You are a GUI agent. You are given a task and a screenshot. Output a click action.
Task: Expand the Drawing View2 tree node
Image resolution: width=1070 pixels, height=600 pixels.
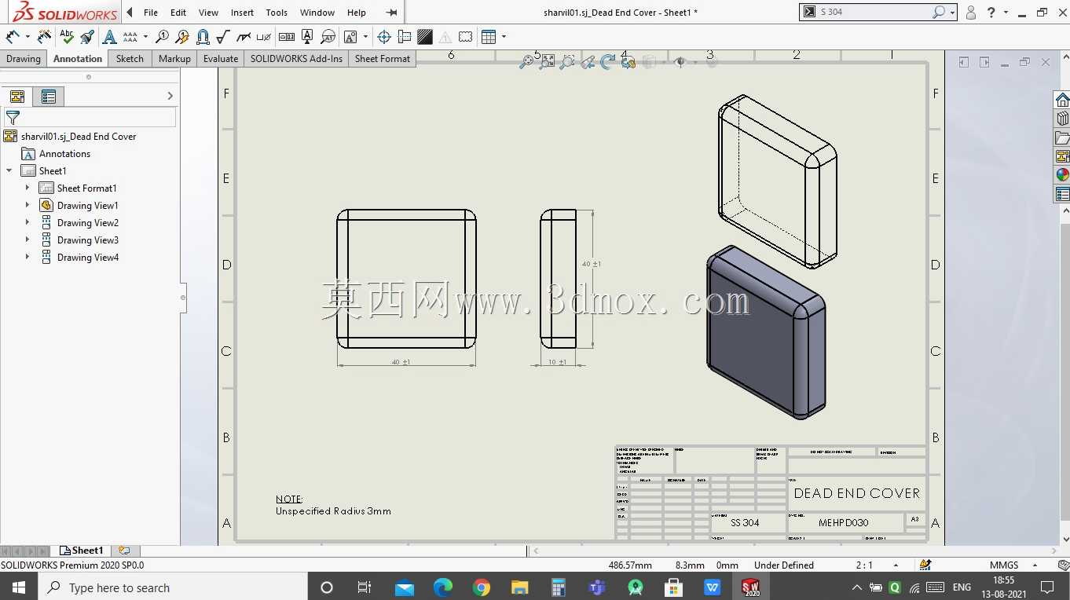pos(27,222)
